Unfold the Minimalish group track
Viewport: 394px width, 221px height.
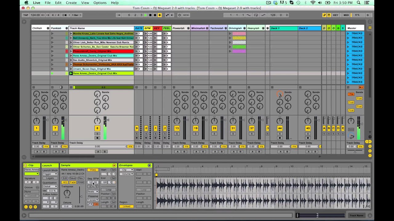207,28
